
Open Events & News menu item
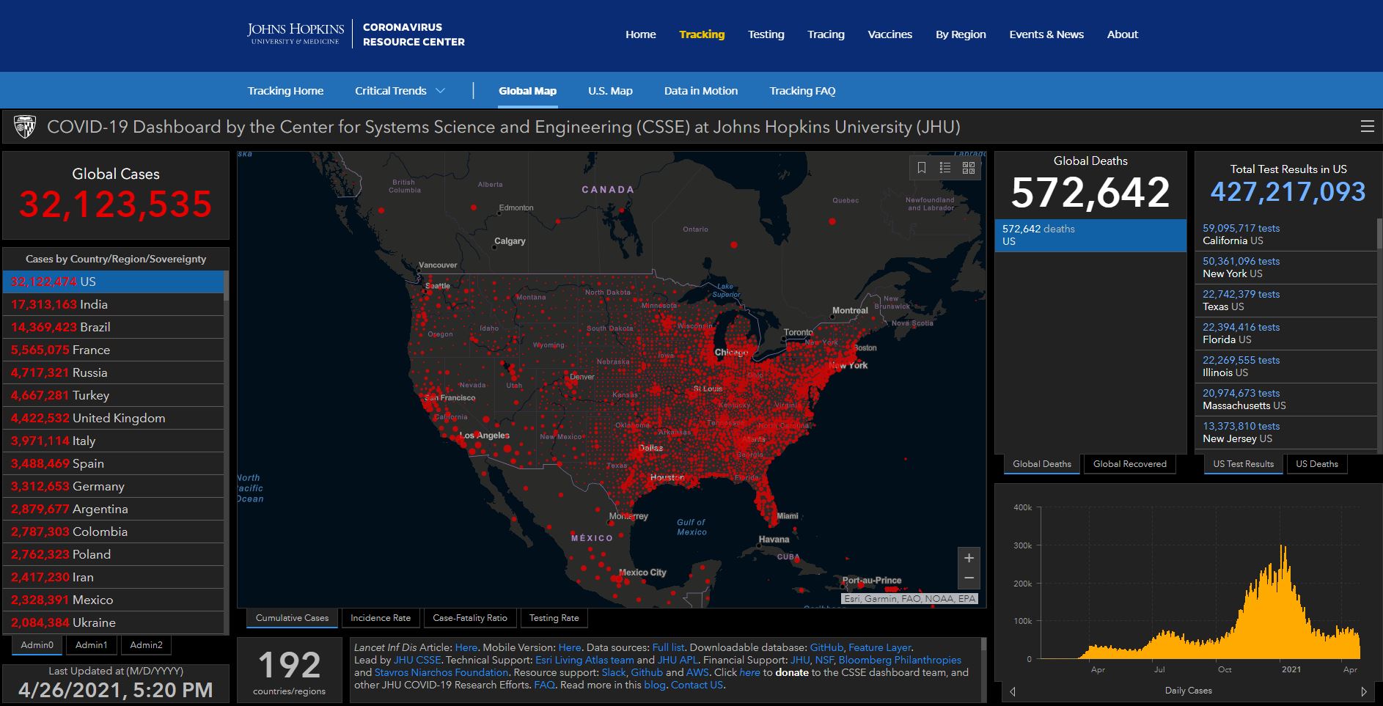click(x=1046, y=34)
